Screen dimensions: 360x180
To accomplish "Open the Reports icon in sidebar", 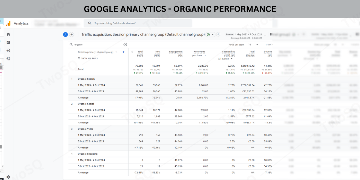I will tap(8, 42).
